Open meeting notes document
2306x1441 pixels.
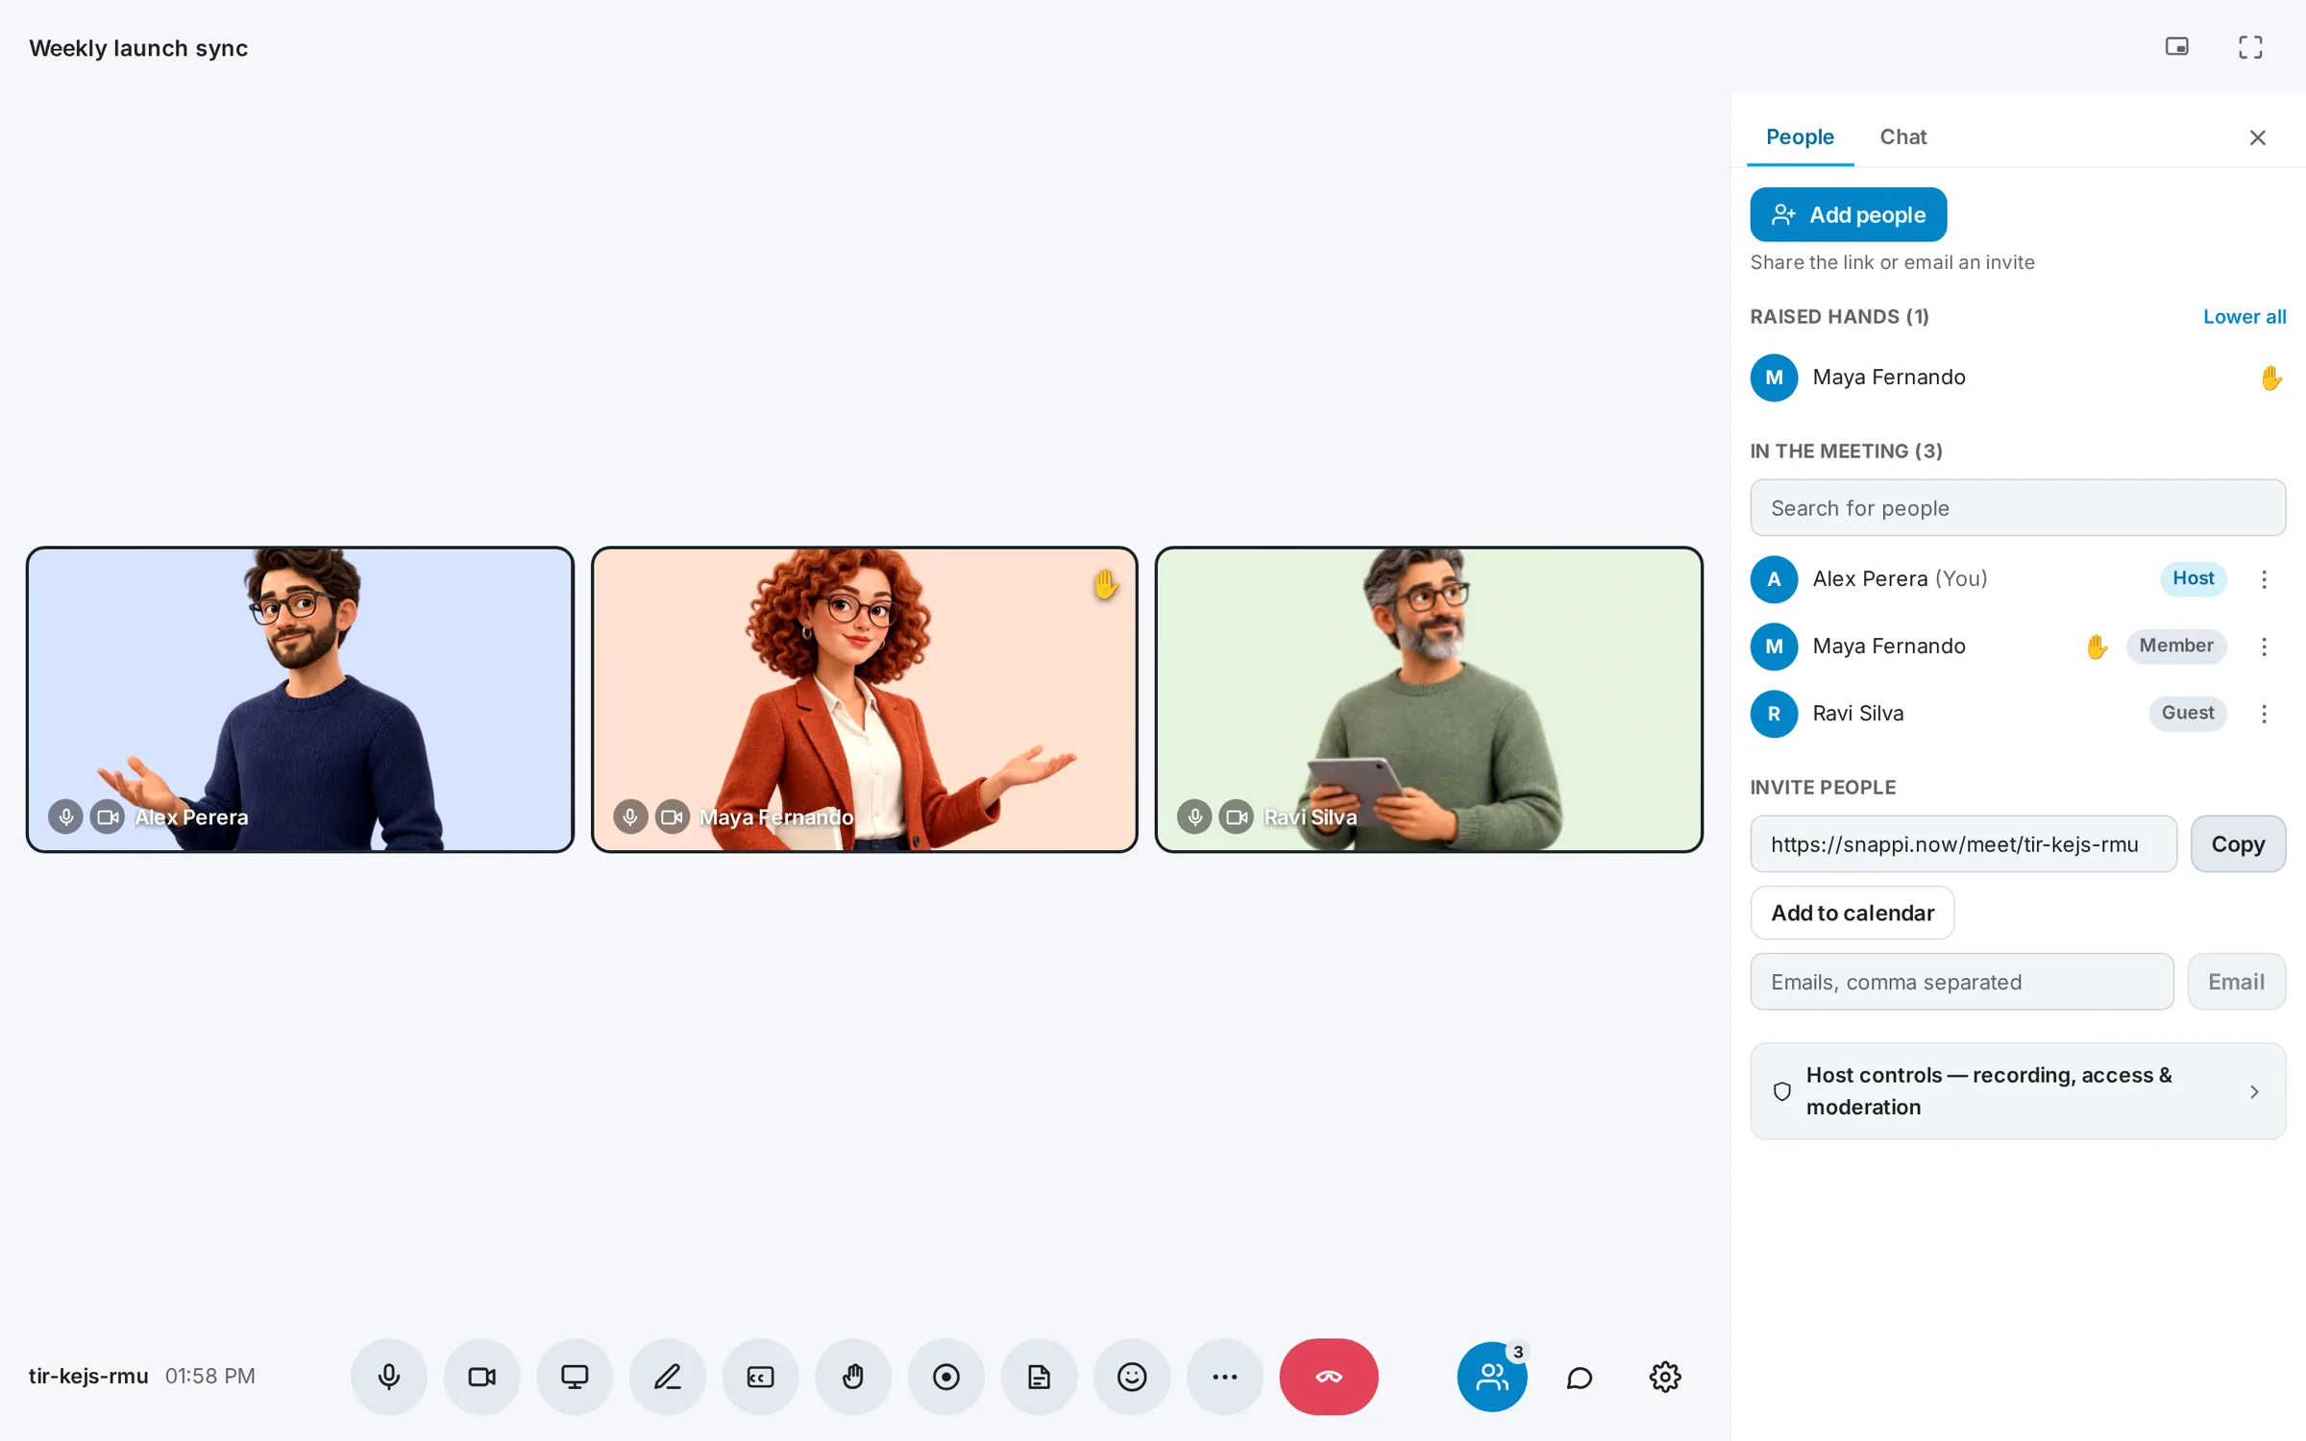(1040, 1377)
